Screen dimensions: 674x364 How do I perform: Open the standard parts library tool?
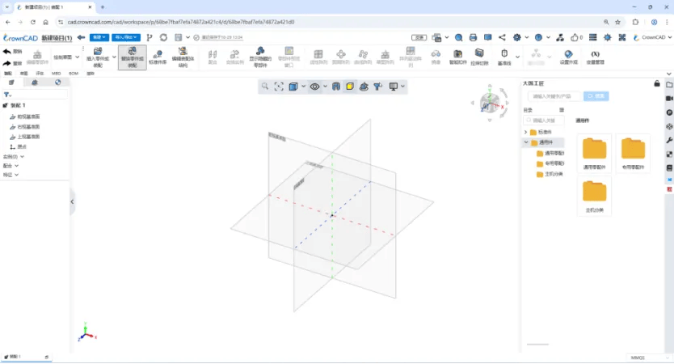[158, 55]
